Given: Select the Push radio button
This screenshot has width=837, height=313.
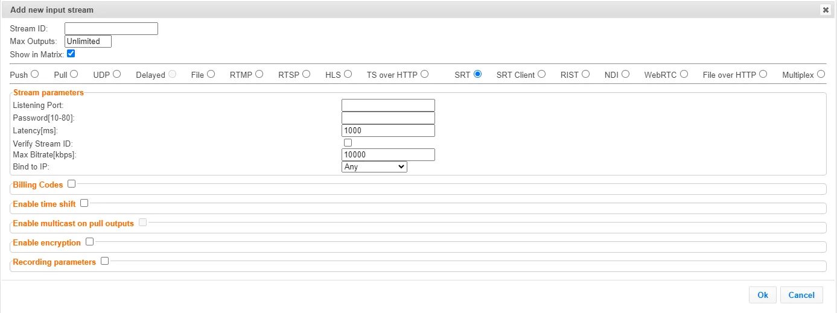Looking at the screenshot, I should [x=34, y=74].
